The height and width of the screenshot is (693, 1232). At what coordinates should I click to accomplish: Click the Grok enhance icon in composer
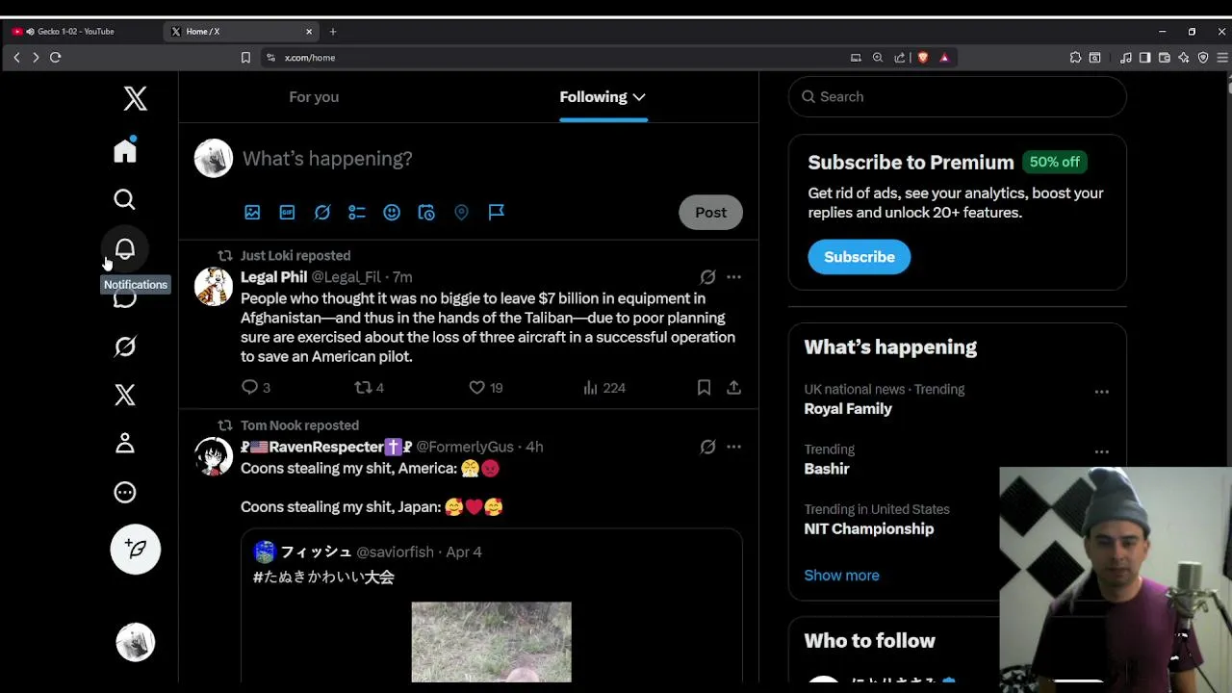[322, 212]
